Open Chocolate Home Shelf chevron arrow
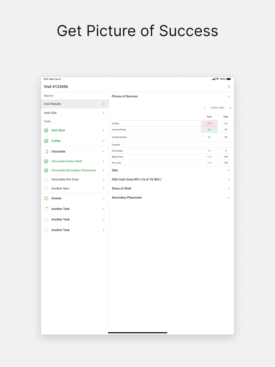This screenshot has height=367, width=275. 104,161
